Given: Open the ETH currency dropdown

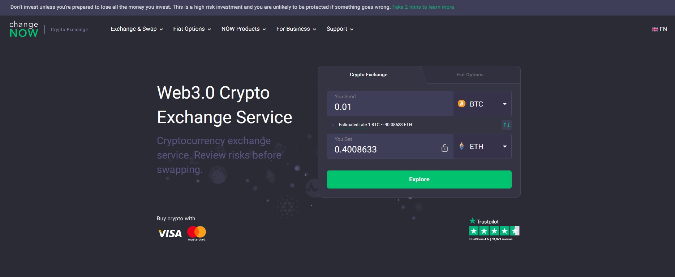Looking at the screenshot, I should click(504, 147).
